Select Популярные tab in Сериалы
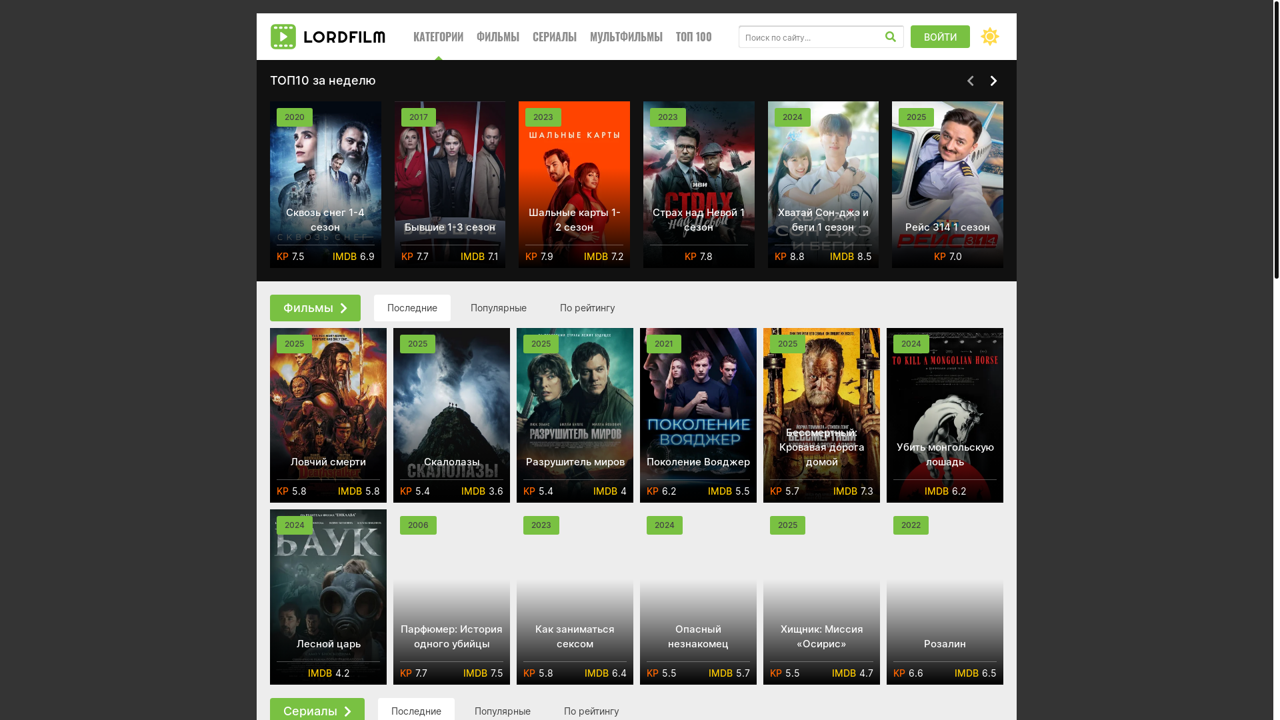Image resolution: width=1280 pixels, height=720 pixels. tap(502, 709)
